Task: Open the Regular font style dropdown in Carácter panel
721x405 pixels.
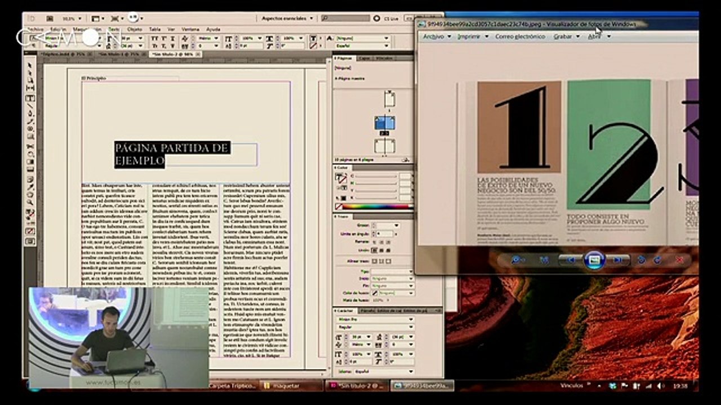Action: 375,326
